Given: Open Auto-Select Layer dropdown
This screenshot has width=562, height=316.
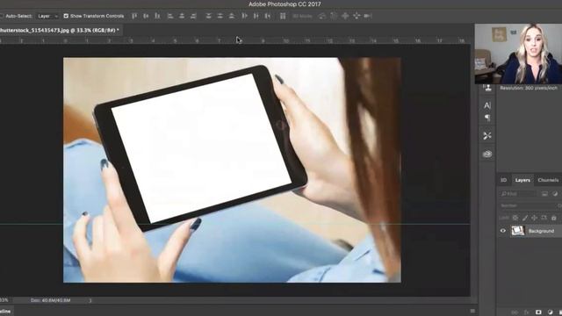Looking at the screenshot, I should pos(47,16).
